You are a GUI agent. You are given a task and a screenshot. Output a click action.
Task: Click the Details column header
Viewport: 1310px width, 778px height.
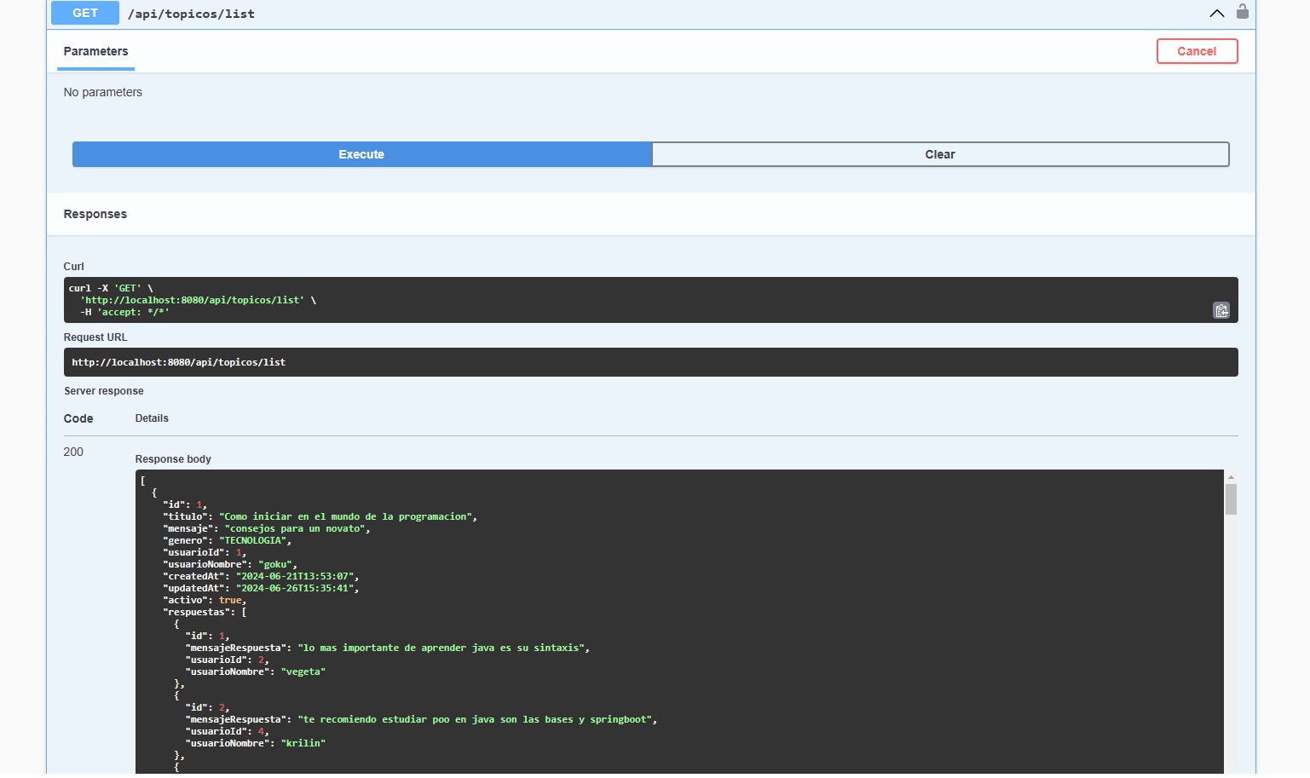152,418
